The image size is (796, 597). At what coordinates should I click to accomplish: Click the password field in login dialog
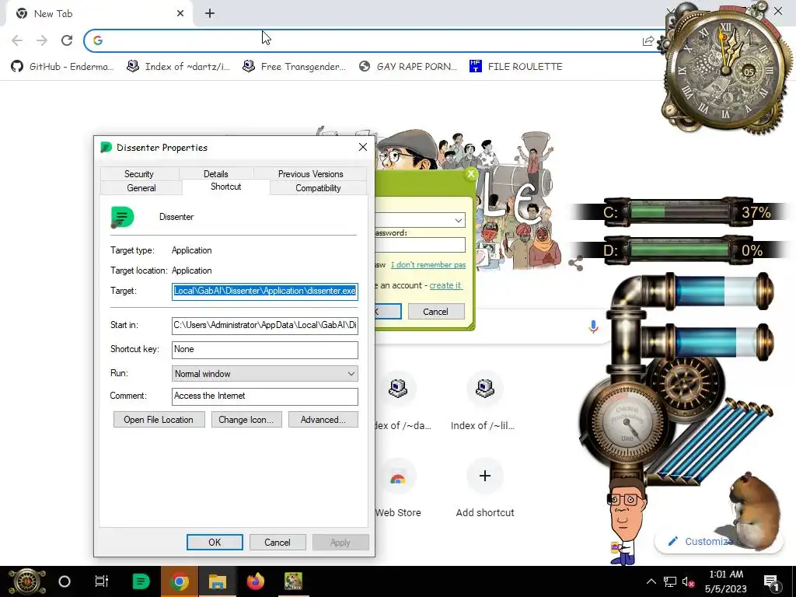tap(421, 245)
